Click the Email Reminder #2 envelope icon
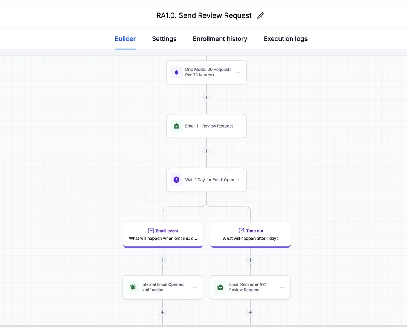 point(220,287)
